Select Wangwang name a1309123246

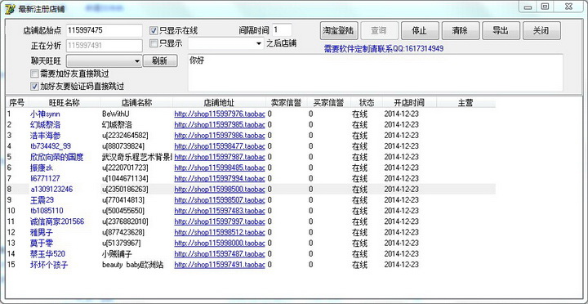click(x=51, y=189)
